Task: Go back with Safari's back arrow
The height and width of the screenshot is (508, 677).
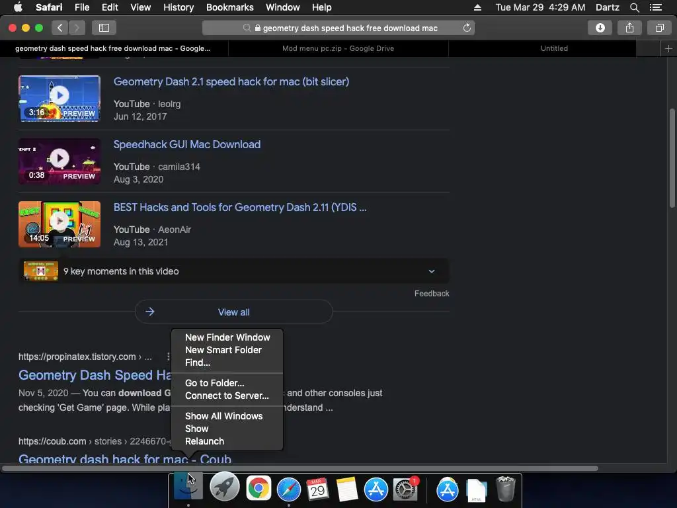Action: click(60, 28)
